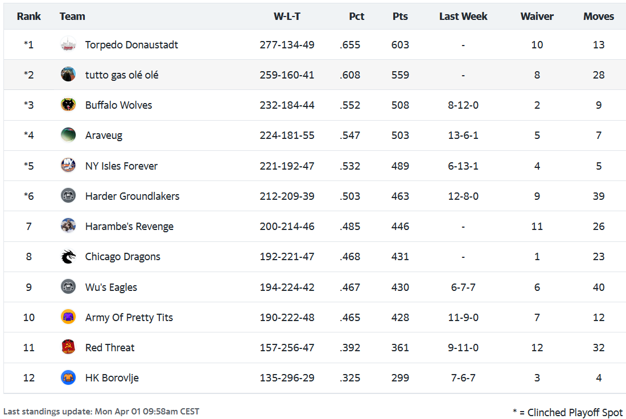Sort by the Moves column header
Image resolution: width=626 pixels, height=419 pixels.
click(598, 16)
